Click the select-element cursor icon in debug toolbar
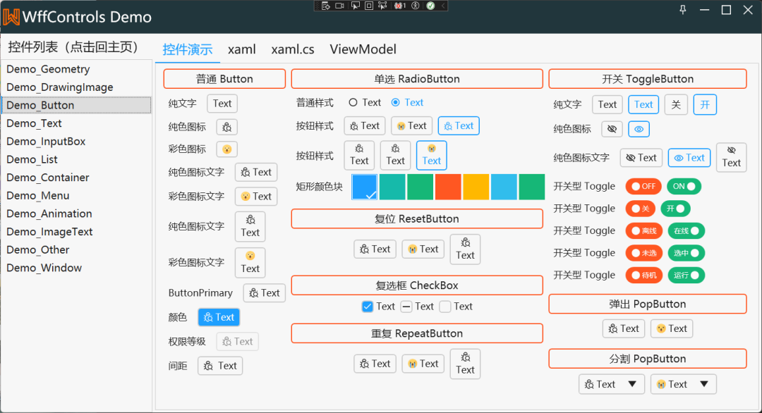This screenshot has width=762, height=413. coord(355,6)
